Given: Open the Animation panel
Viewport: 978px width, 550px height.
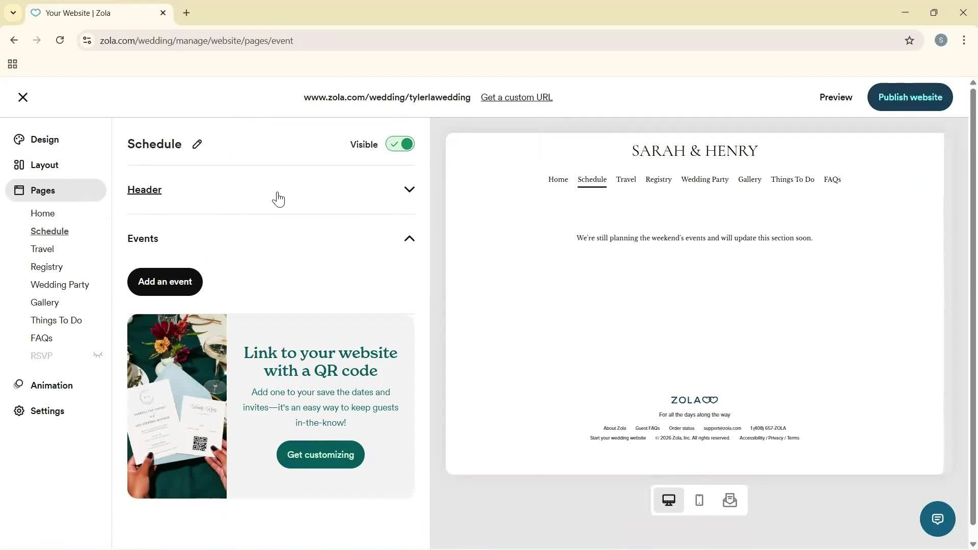Looking at the screenshot, I should click(51, 385).
